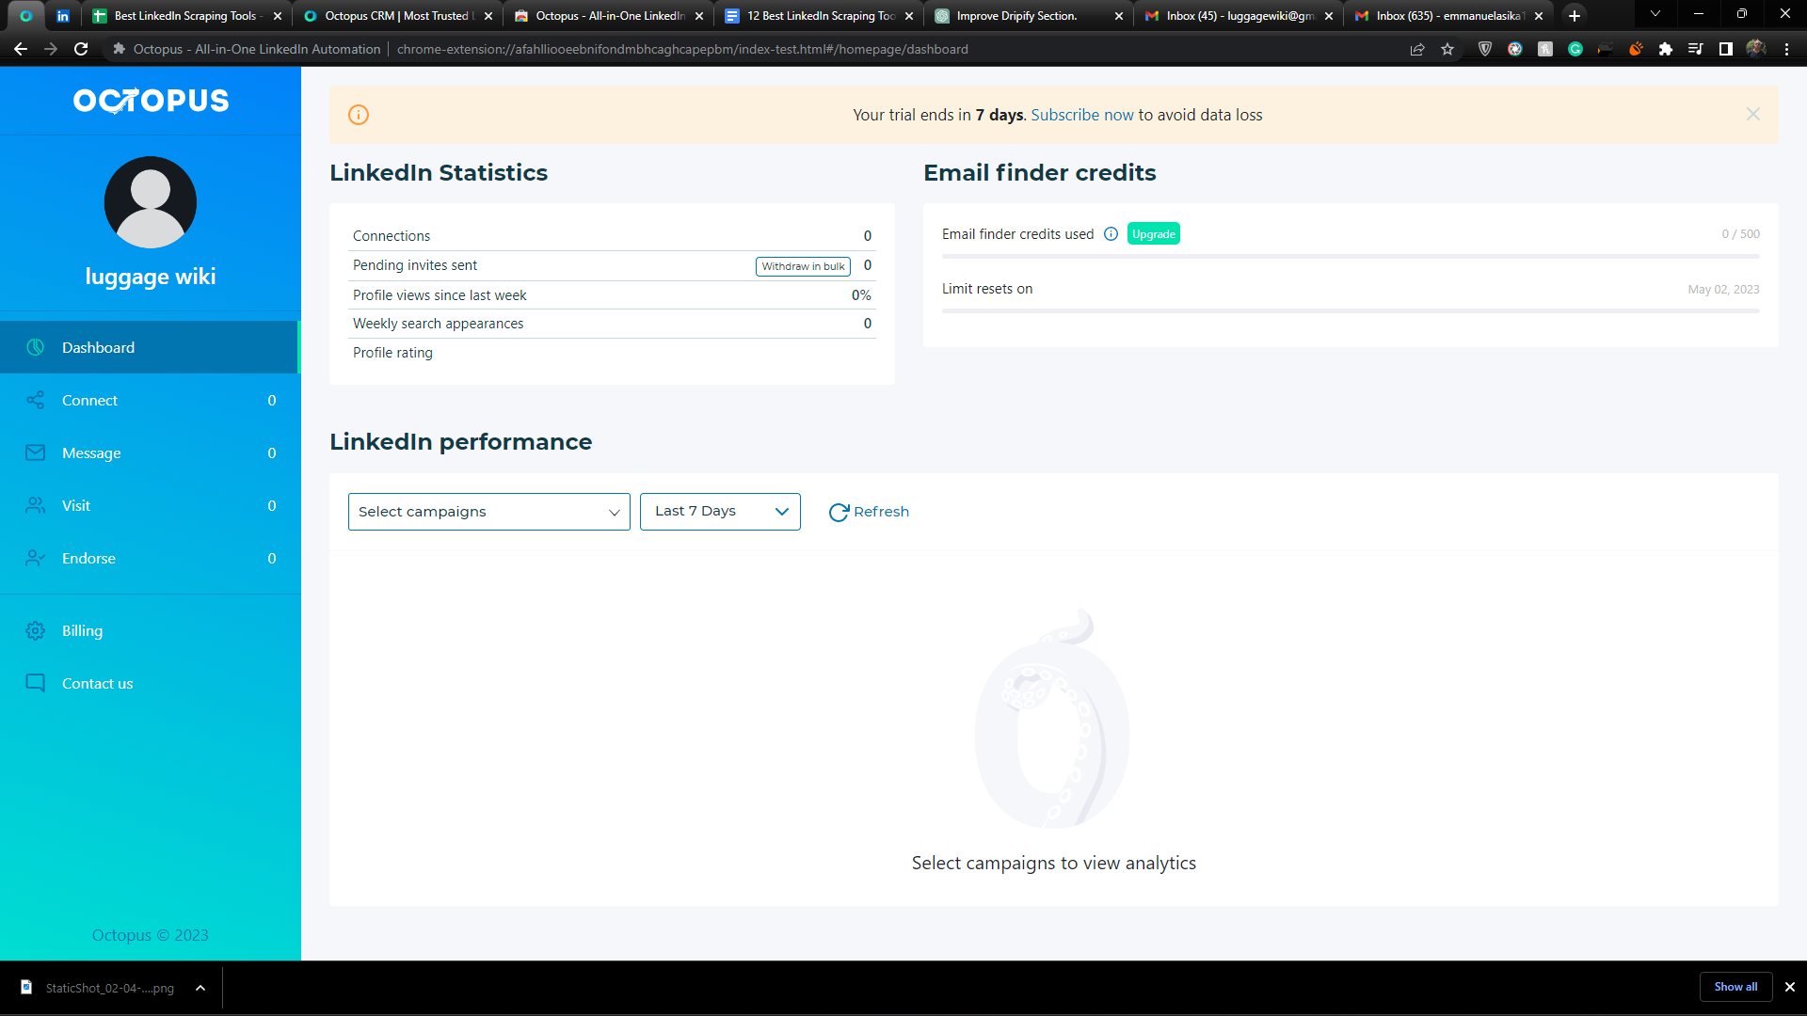Click the Endorse person-check icon

coord(35,558)
